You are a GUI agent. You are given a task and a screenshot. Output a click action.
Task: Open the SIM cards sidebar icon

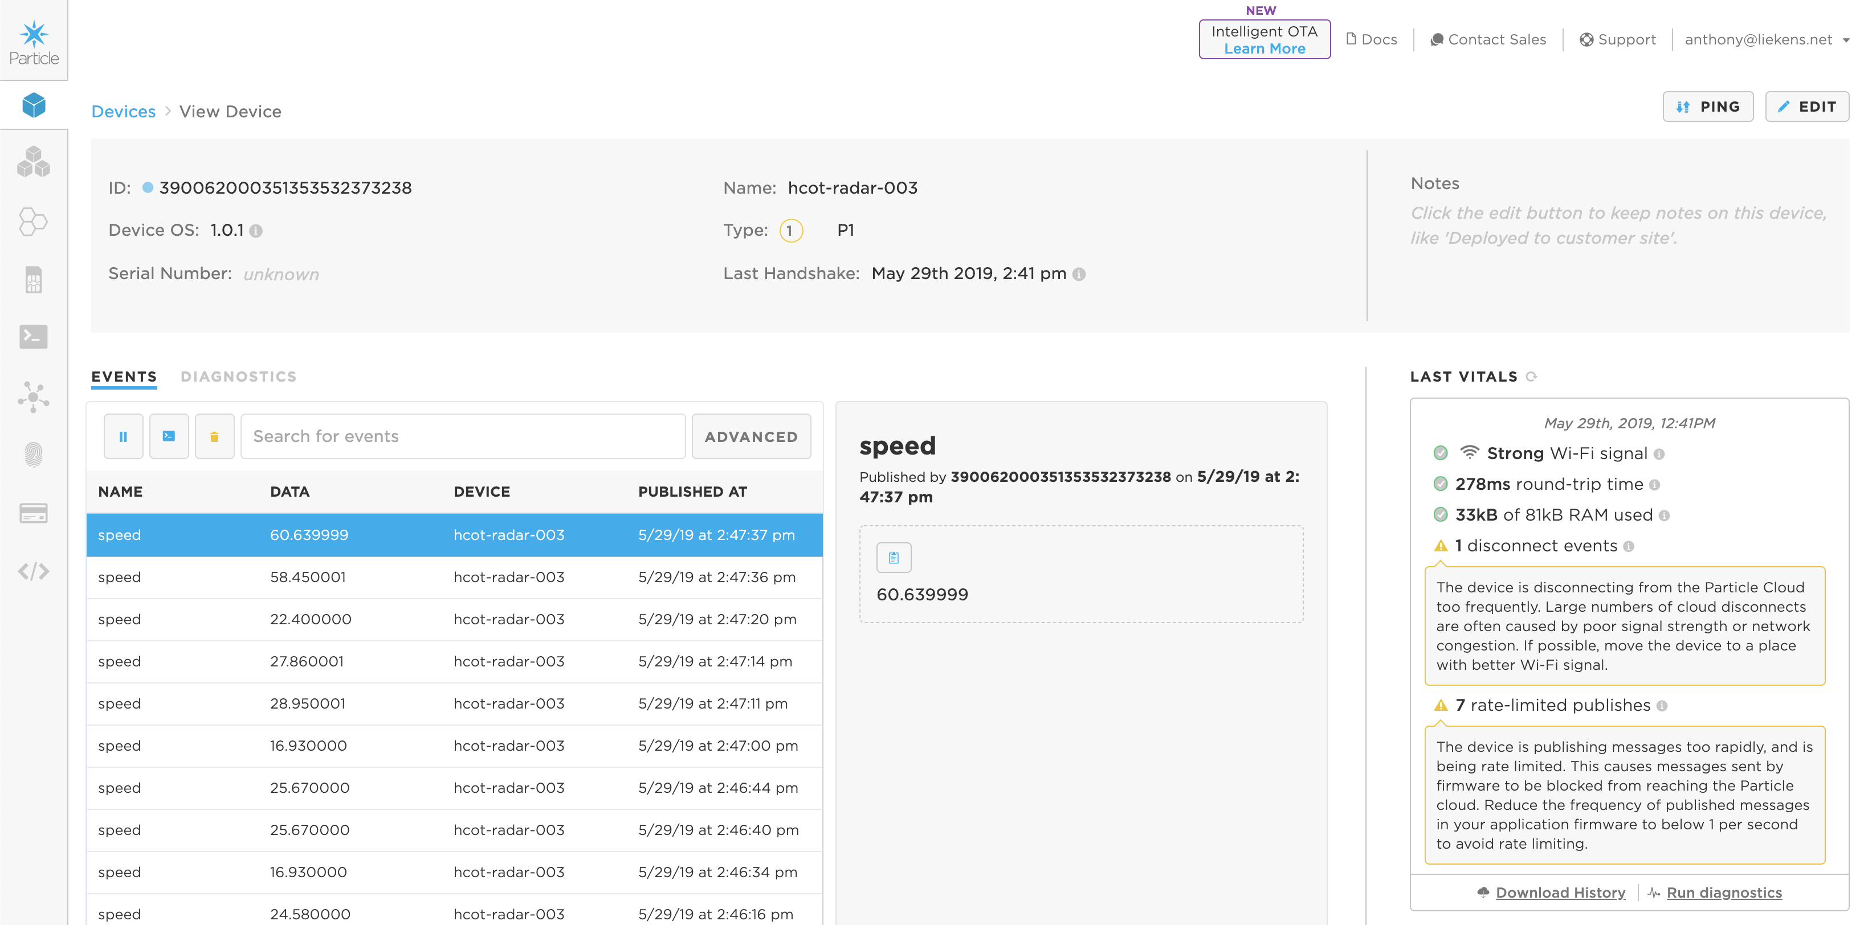pyautogui.click(x=34, y=280)
